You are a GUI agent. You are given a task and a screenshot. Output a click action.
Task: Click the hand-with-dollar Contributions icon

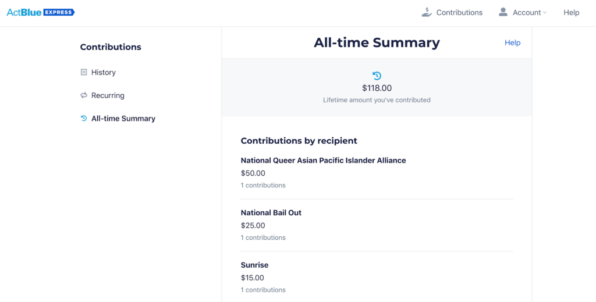[x=427, y=12]
